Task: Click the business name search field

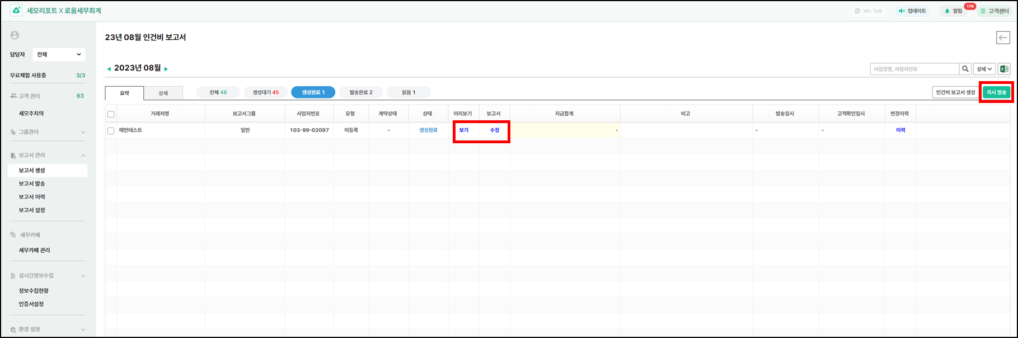Action: point(914,69)
